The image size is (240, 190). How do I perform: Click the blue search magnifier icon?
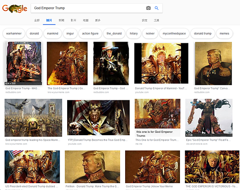156,8
